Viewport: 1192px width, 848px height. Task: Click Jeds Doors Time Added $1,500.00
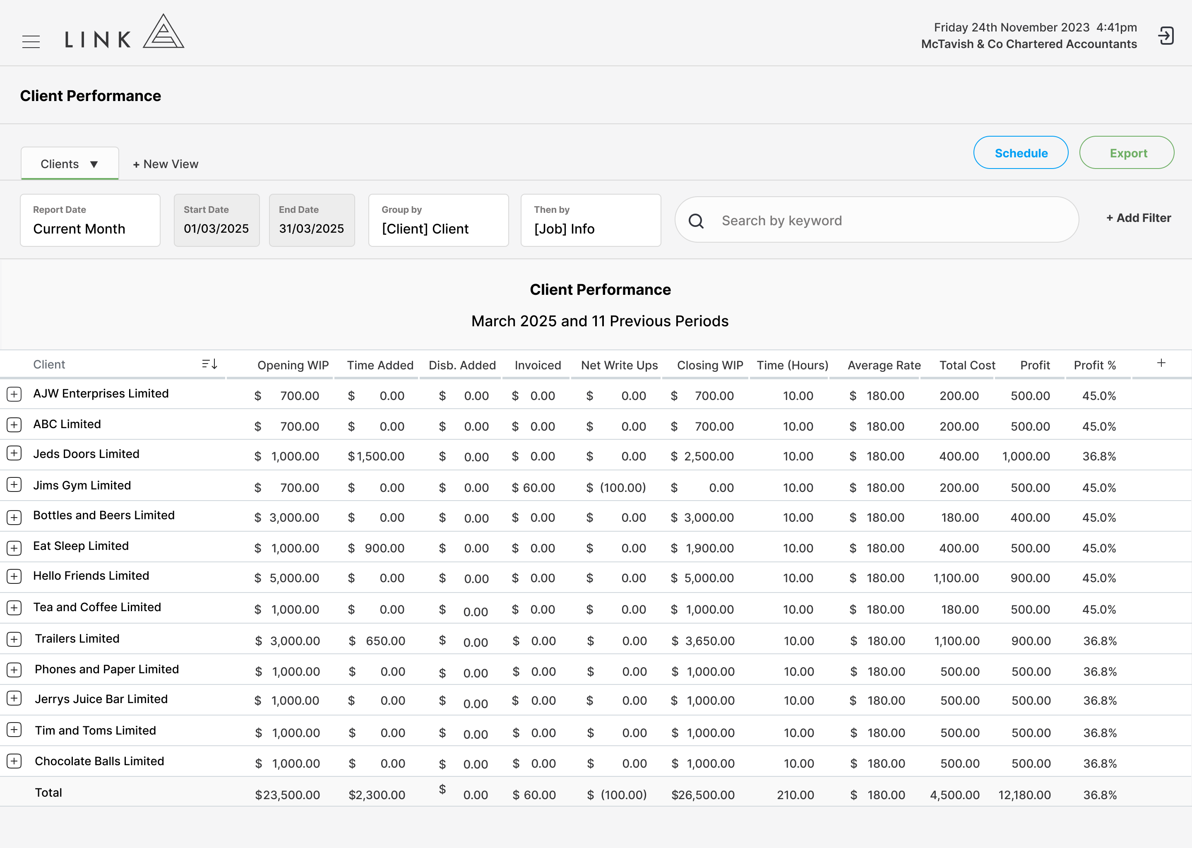(376, 456)
